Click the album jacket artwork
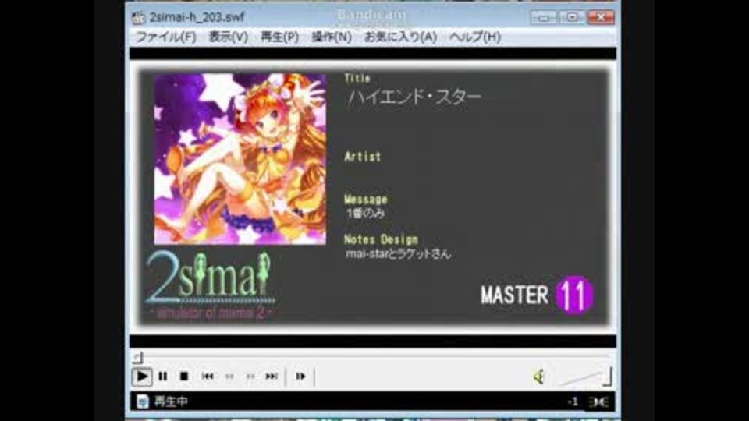The image size is (749, 421). tap(240, 159)
